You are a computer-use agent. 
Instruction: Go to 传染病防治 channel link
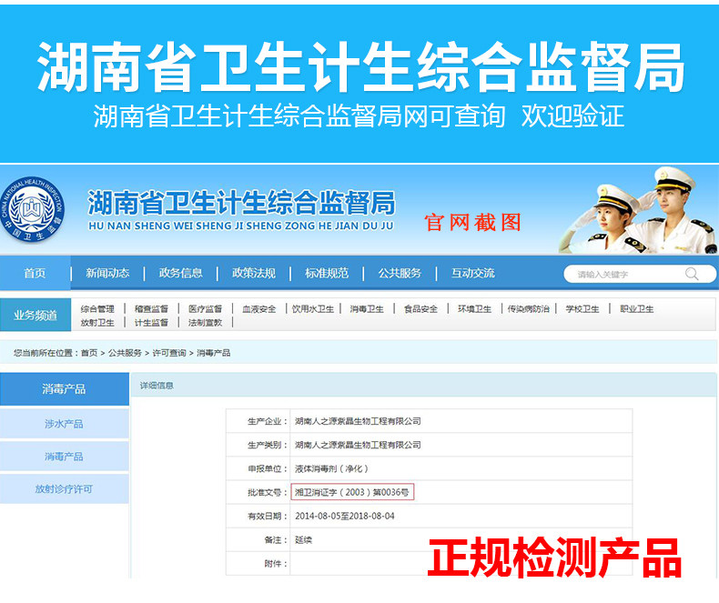(528, 309)
